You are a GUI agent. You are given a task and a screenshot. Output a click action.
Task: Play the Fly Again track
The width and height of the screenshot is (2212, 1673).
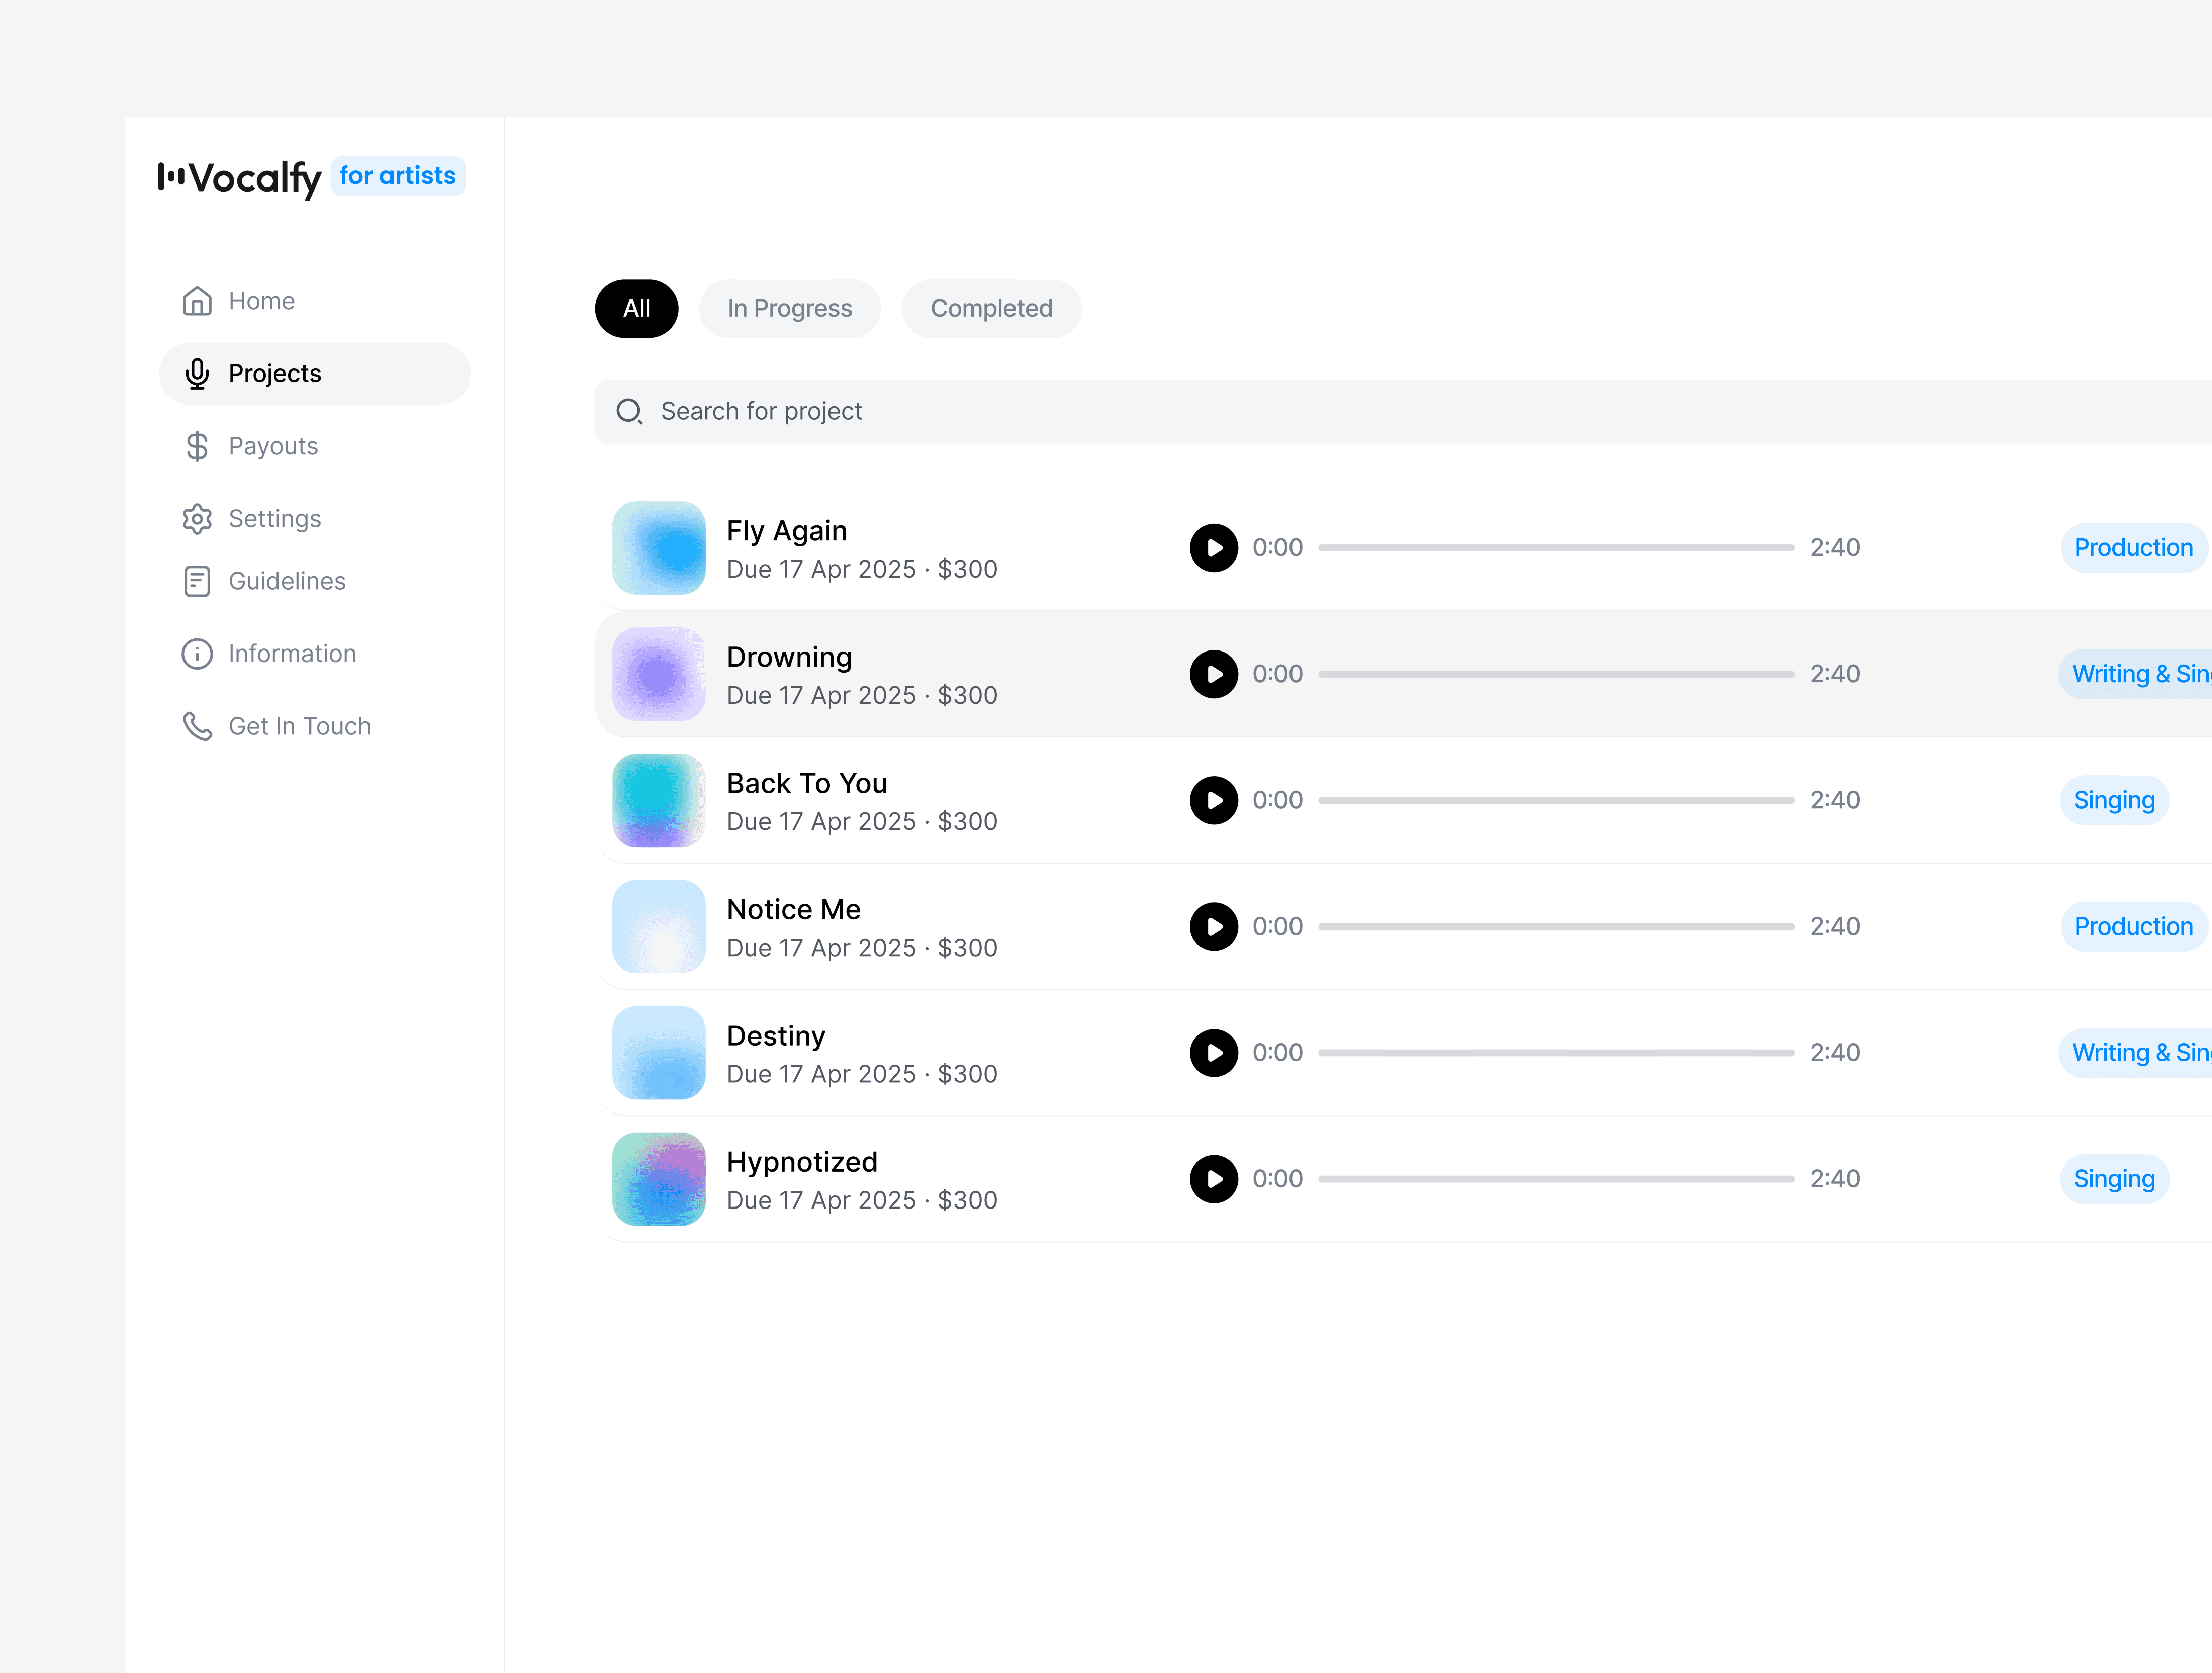1213,548
